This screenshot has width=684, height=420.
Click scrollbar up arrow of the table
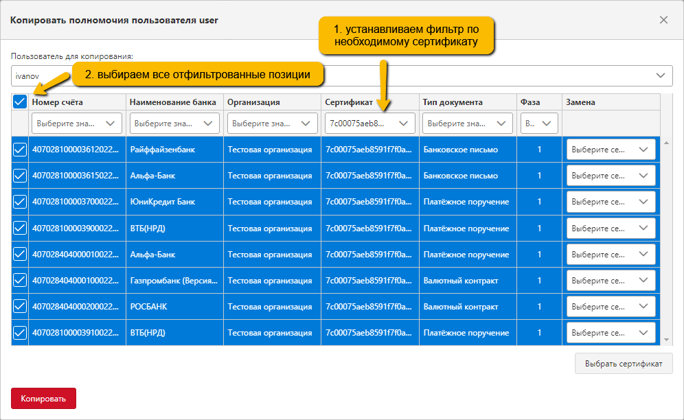point(666,143)
